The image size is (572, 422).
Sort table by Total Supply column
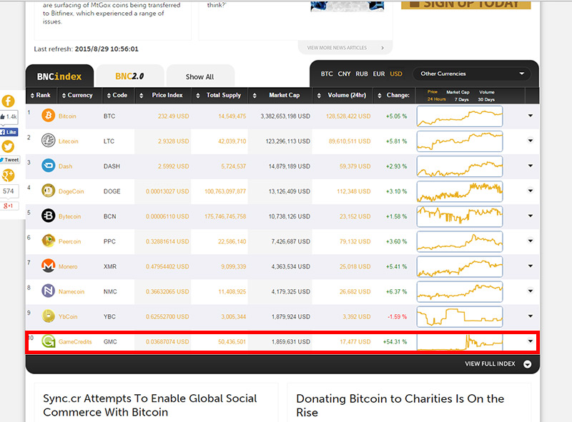(219, 95)
